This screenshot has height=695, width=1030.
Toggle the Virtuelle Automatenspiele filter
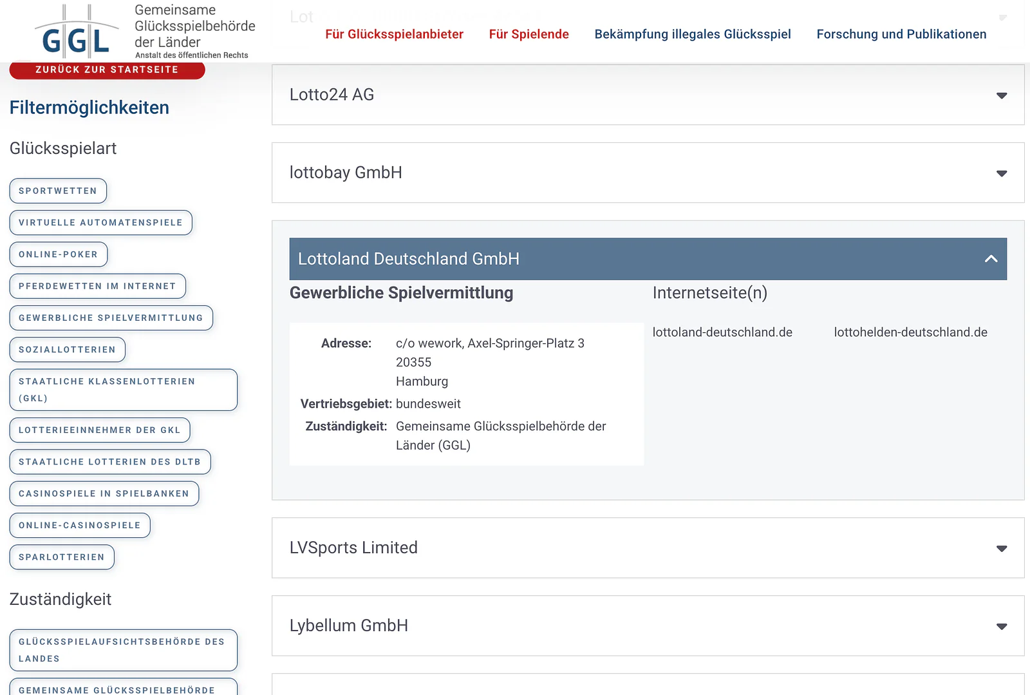(100, 222)
